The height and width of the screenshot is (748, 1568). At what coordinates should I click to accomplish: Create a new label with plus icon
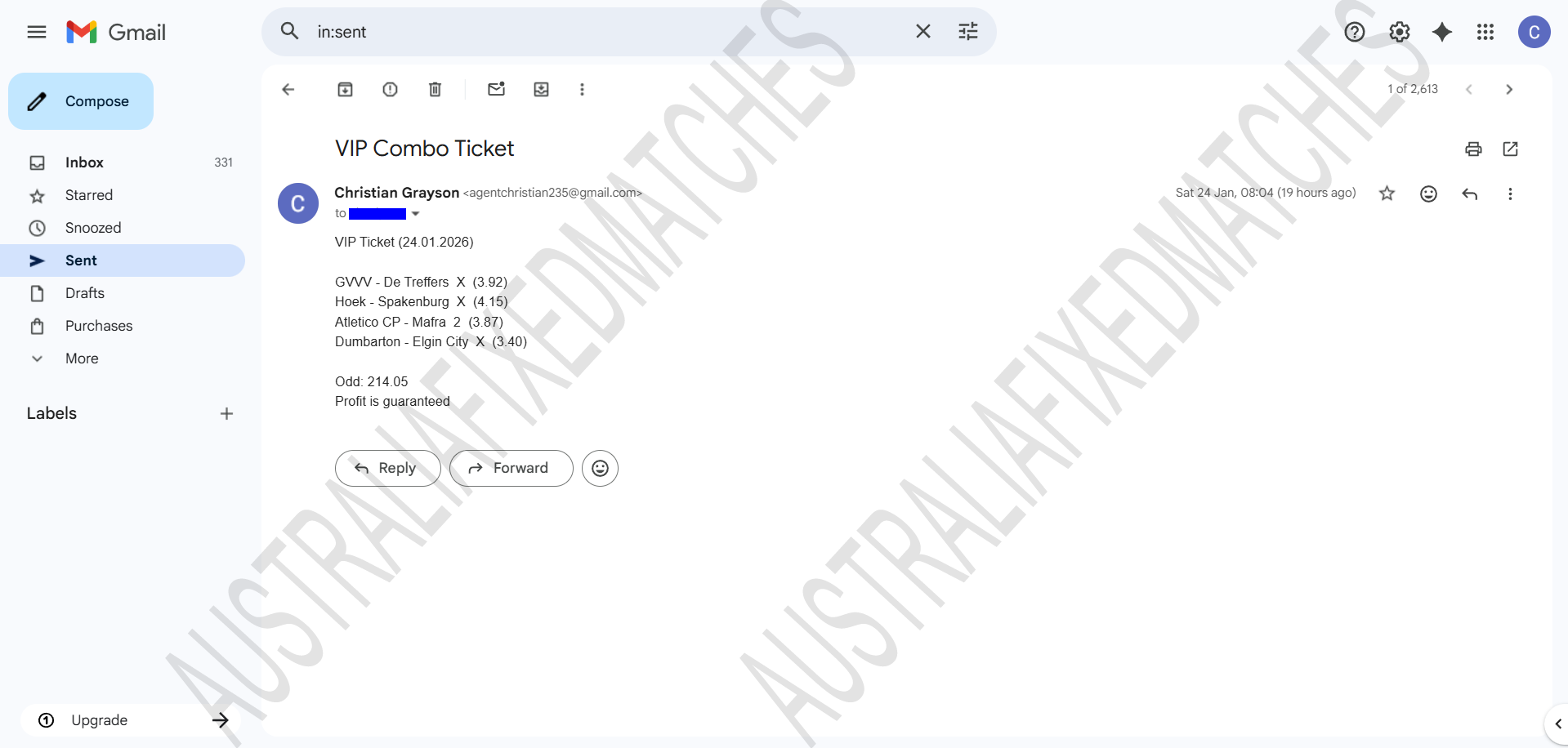click(x=227, y=414)
